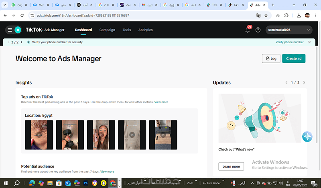Viewport: 321px width, 188px height.
Task: Click the floating blue assistant star icon
Action: (x=307, y=136)
